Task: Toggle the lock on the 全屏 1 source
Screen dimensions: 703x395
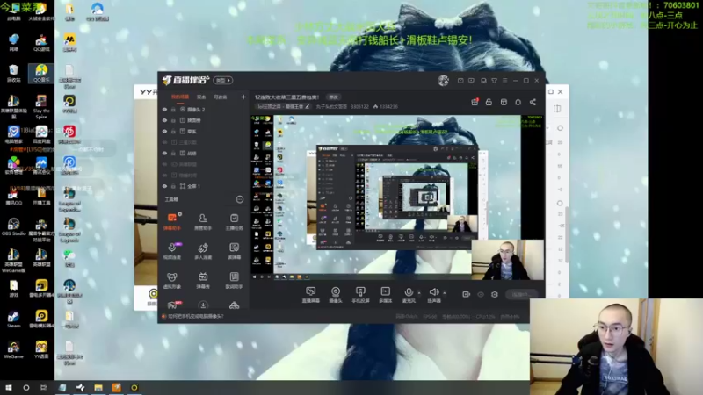Action: click(173, 186)
